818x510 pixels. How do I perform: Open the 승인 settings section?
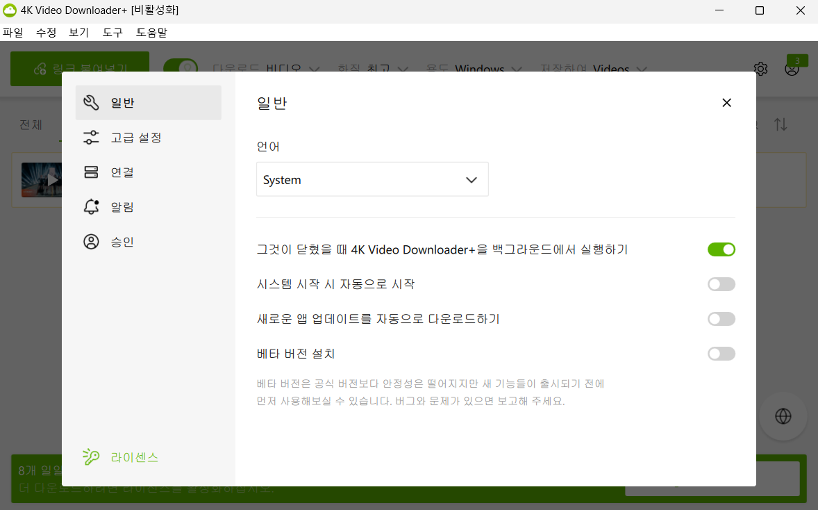[148, 242]
